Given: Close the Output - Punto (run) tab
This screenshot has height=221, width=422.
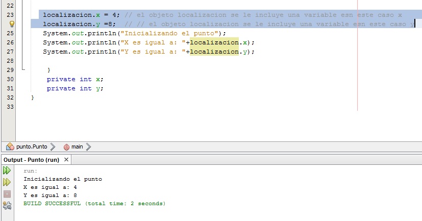Looking at the screenshot, I should click(66, 160).
